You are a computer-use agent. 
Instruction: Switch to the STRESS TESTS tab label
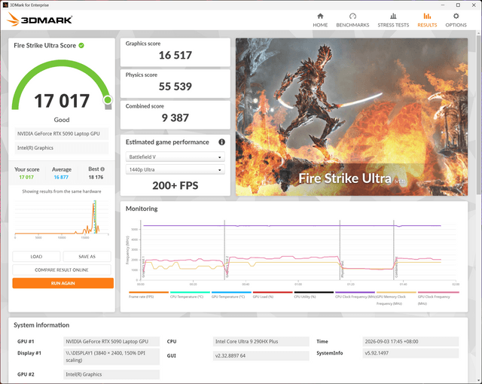(393, 25)
